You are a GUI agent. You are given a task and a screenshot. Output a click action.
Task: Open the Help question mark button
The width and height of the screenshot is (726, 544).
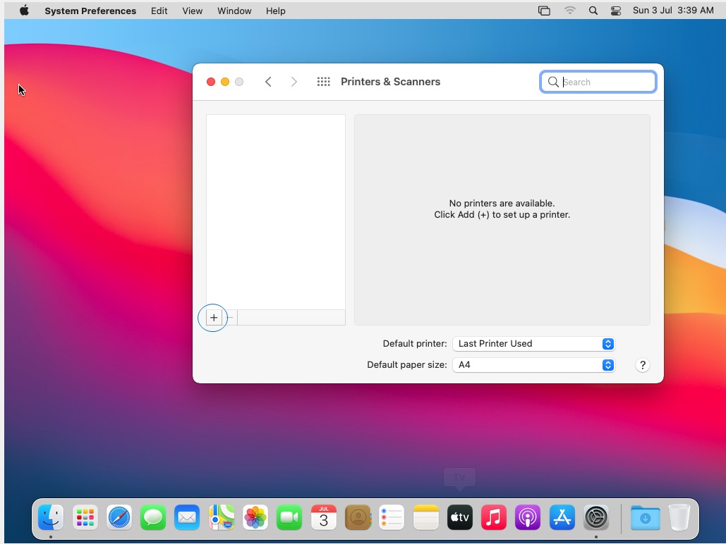click(642, 365)
